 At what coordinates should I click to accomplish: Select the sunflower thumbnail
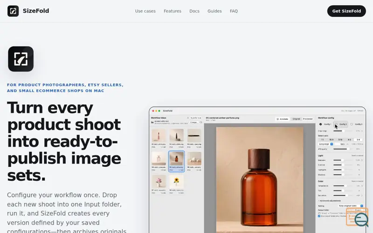click(176, 182)
